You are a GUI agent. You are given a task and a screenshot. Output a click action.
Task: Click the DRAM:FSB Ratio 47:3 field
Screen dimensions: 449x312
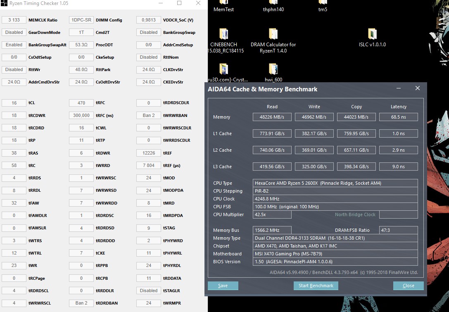tap(398, 230)
